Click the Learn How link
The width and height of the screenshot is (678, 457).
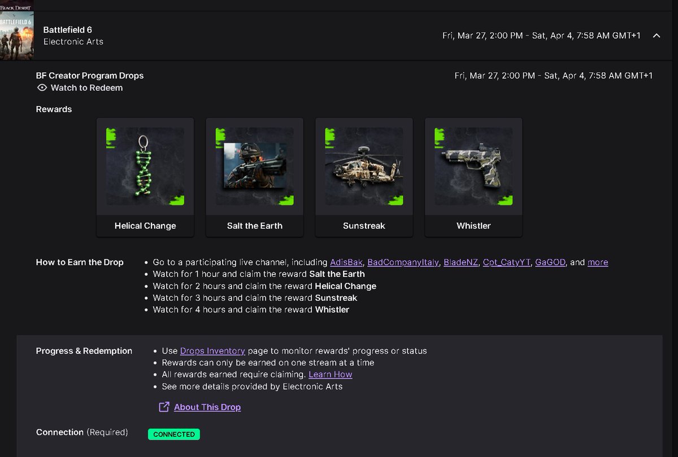click(331, 375)
